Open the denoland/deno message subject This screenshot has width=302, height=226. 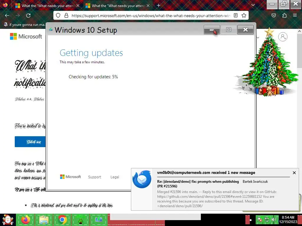pyautogui.click(x=198, y=184)
